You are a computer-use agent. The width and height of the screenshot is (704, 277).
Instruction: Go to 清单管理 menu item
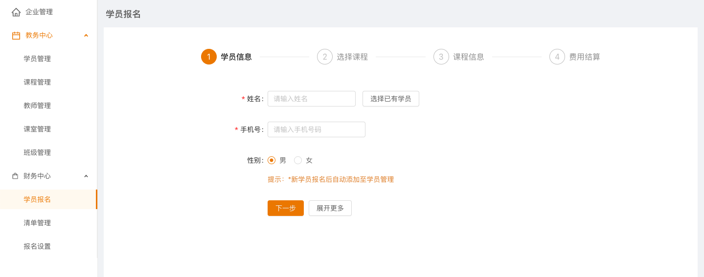coord(37,223)
